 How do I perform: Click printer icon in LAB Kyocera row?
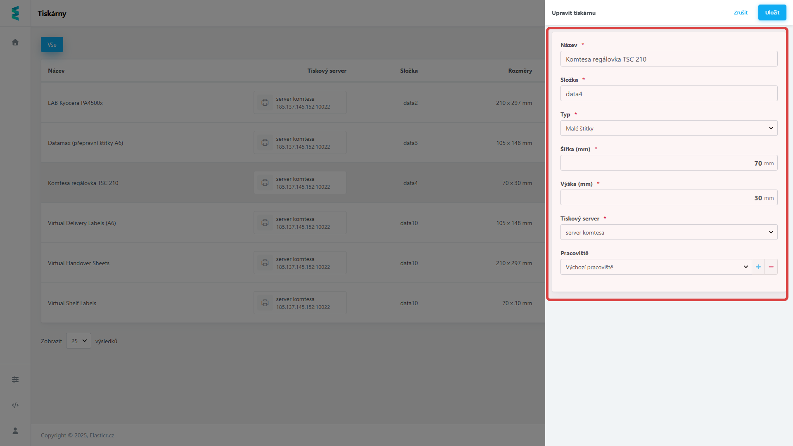pyautogui.click(x=265, y=102)
